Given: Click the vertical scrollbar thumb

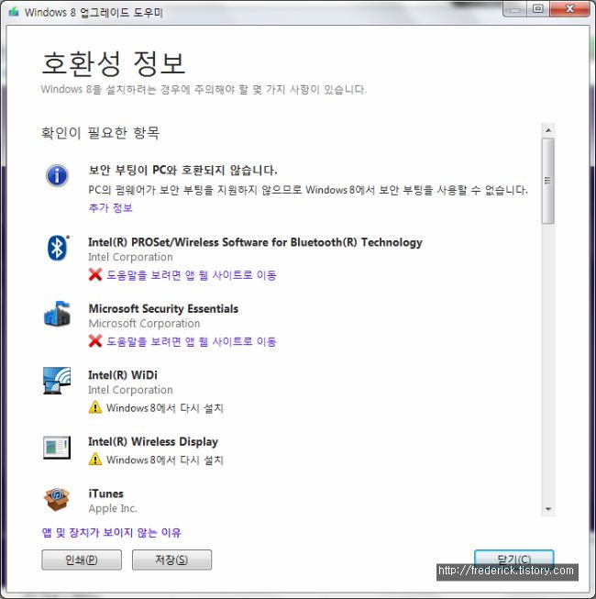Looking at the screenshot, I should pyautogui.click(x=548, y=181).
